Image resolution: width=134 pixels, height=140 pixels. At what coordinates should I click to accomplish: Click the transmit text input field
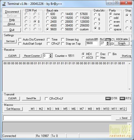57,118
